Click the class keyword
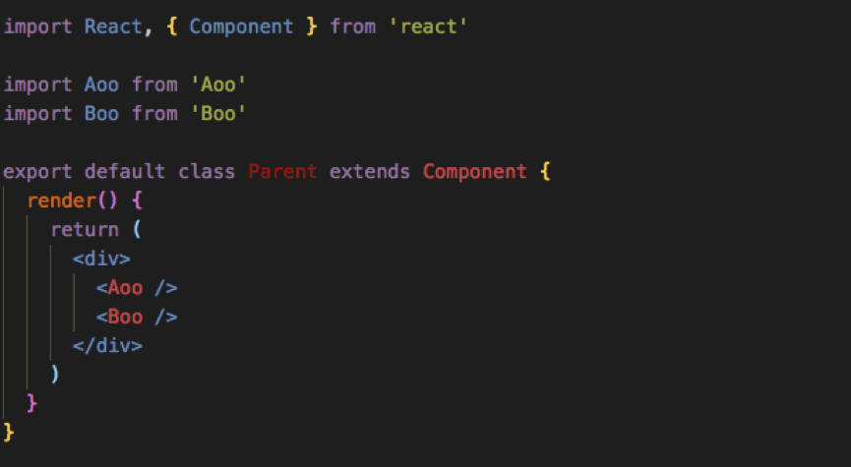The width and height of the screenshot is (851, 467). [207, 172]
